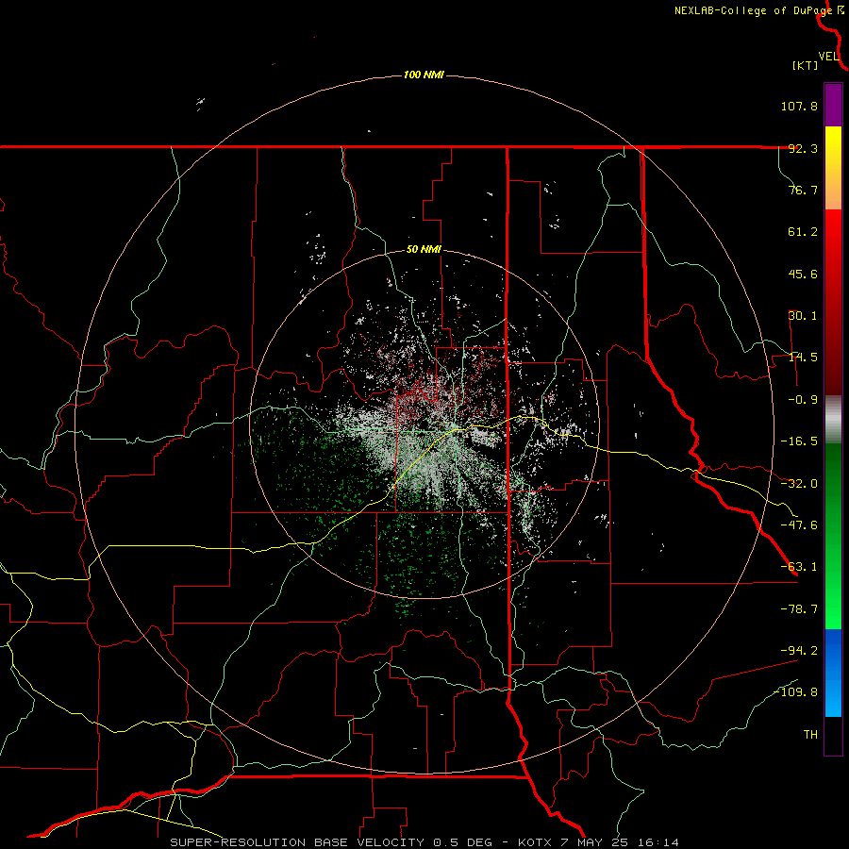The image size is (849, 849).
Task: Click the 50 NMI range ring label
Action: [424, 250]
